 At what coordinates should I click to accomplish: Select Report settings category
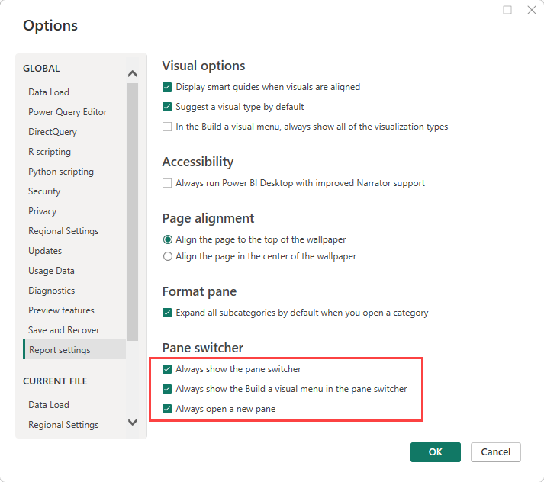(74, 349)
